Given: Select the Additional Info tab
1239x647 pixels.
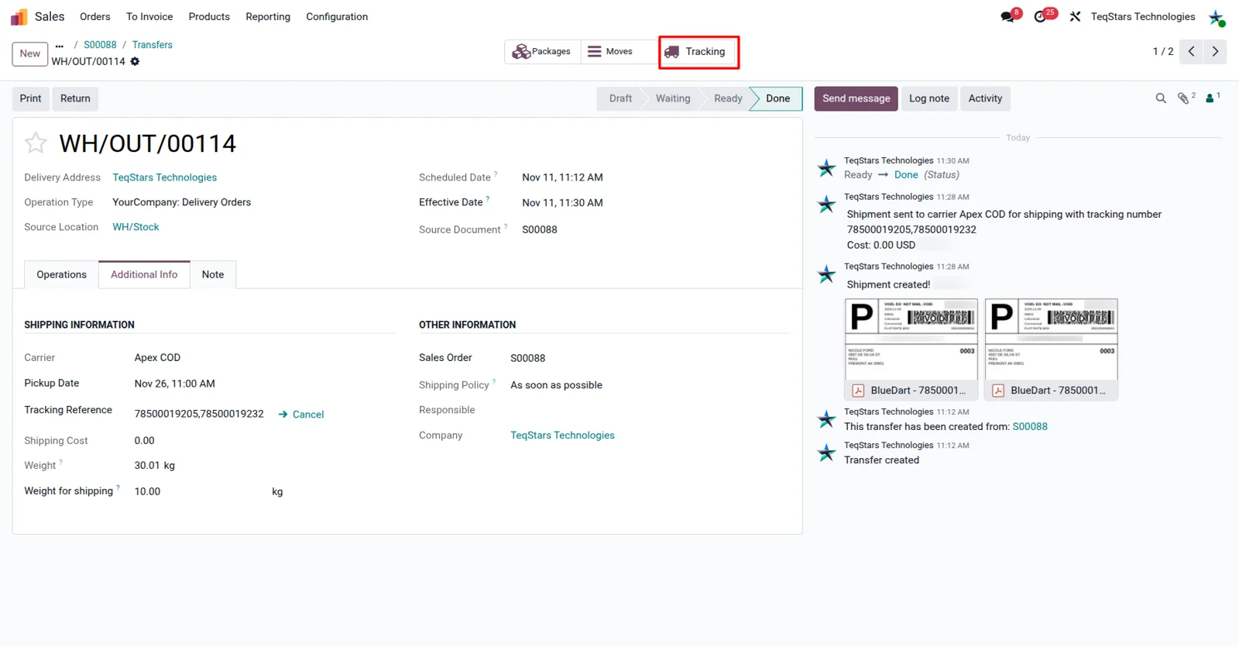Looking at the screenshot, I should coord(144,274).
